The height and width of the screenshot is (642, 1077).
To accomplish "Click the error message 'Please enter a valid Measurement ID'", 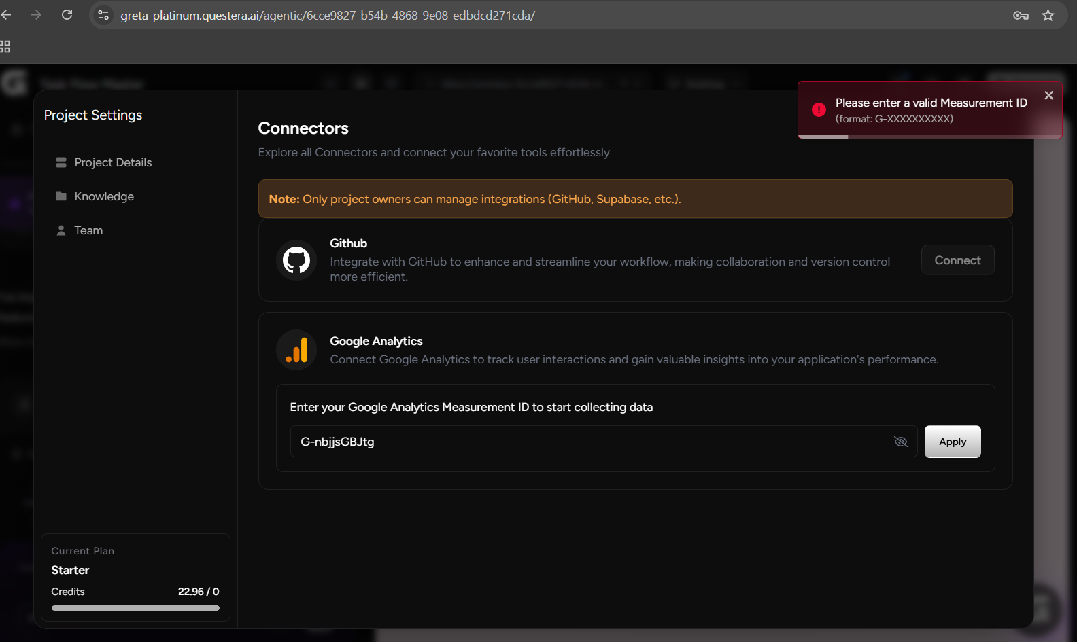I will [931, 103].
